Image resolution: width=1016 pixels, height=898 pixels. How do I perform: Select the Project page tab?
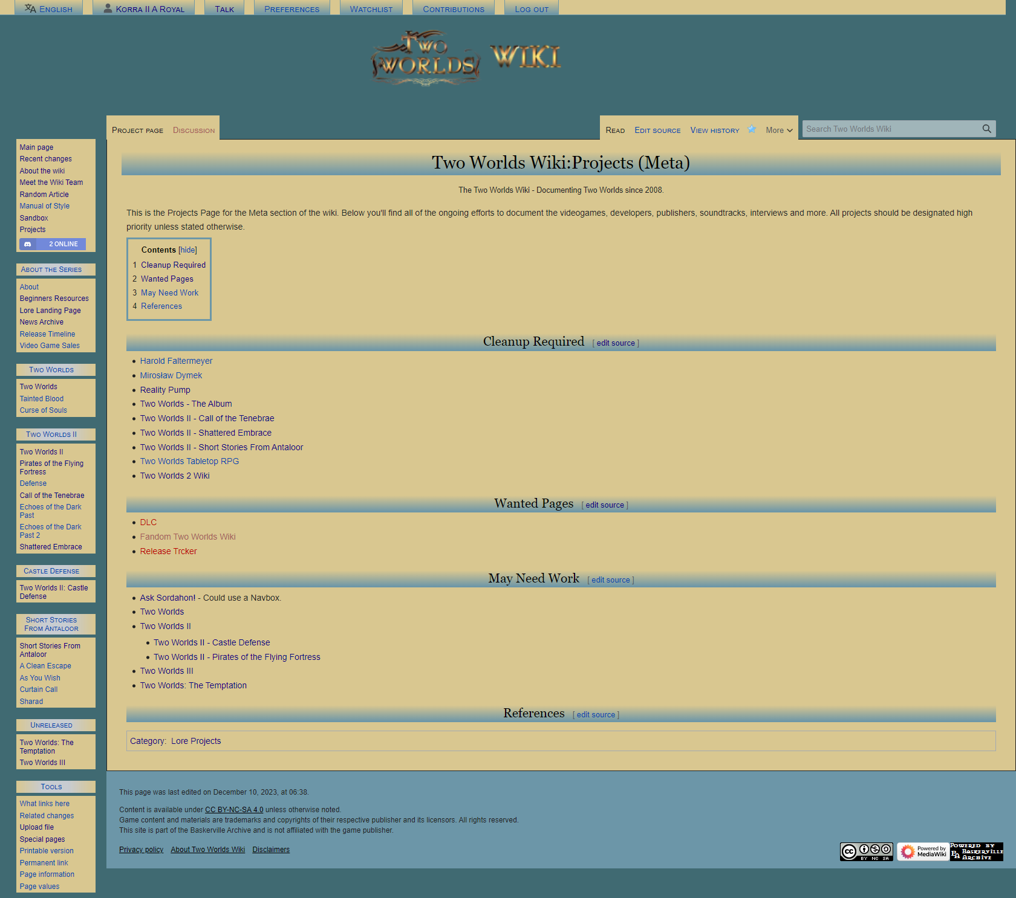click(137, 131)
